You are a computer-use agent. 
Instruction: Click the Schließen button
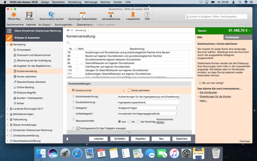coord(120,139)
